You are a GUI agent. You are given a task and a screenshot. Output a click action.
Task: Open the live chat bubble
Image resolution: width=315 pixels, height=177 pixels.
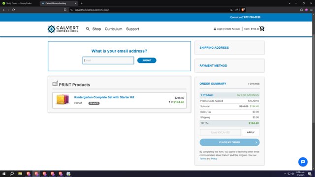[303, 162]
